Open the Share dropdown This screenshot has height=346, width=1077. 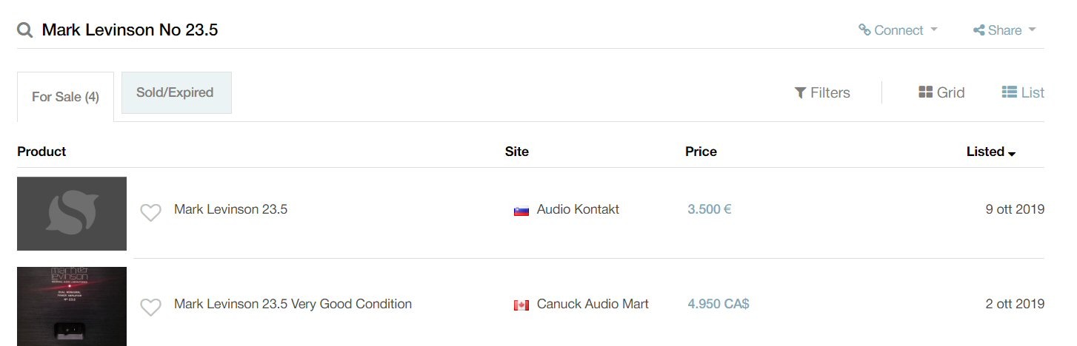click(x=1004, y=30)
